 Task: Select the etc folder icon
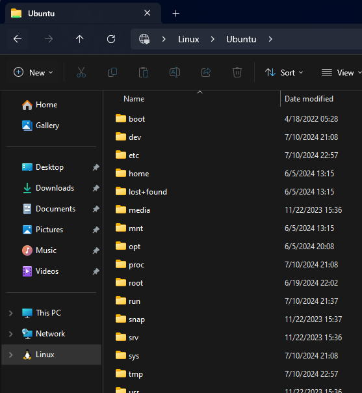121,155
